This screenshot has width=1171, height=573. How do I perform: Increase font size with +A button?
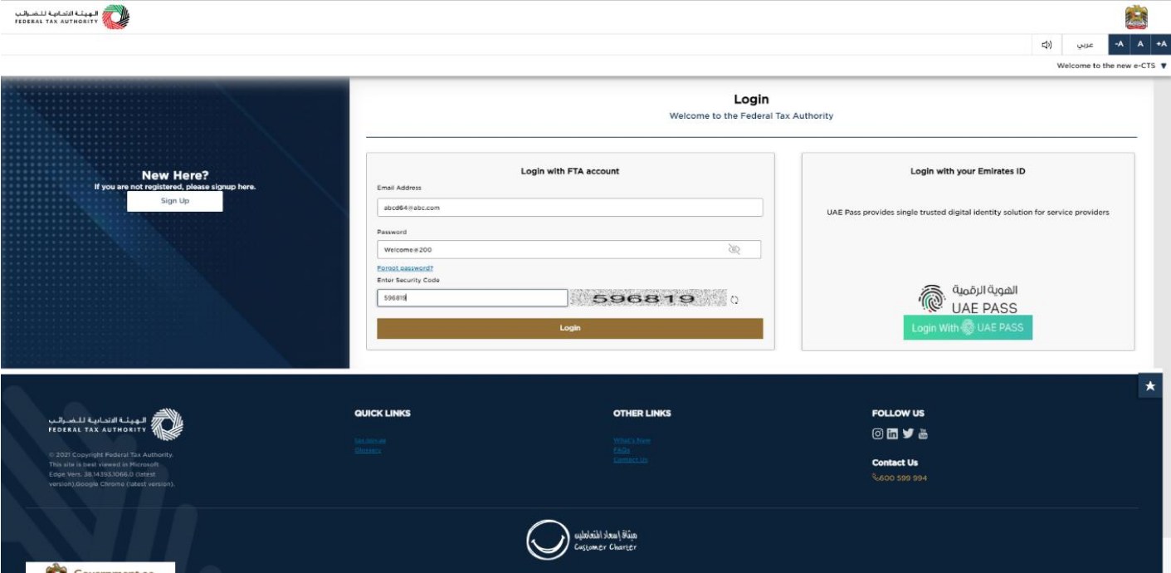[1161, 44]
